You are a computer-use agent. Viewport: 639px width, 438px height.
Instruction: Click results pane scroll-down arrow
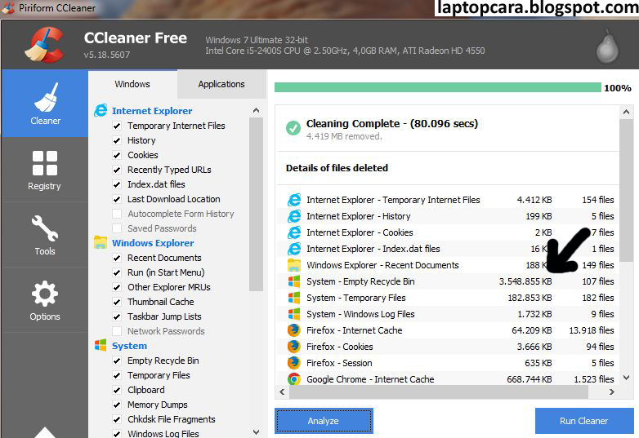point(627,378)
